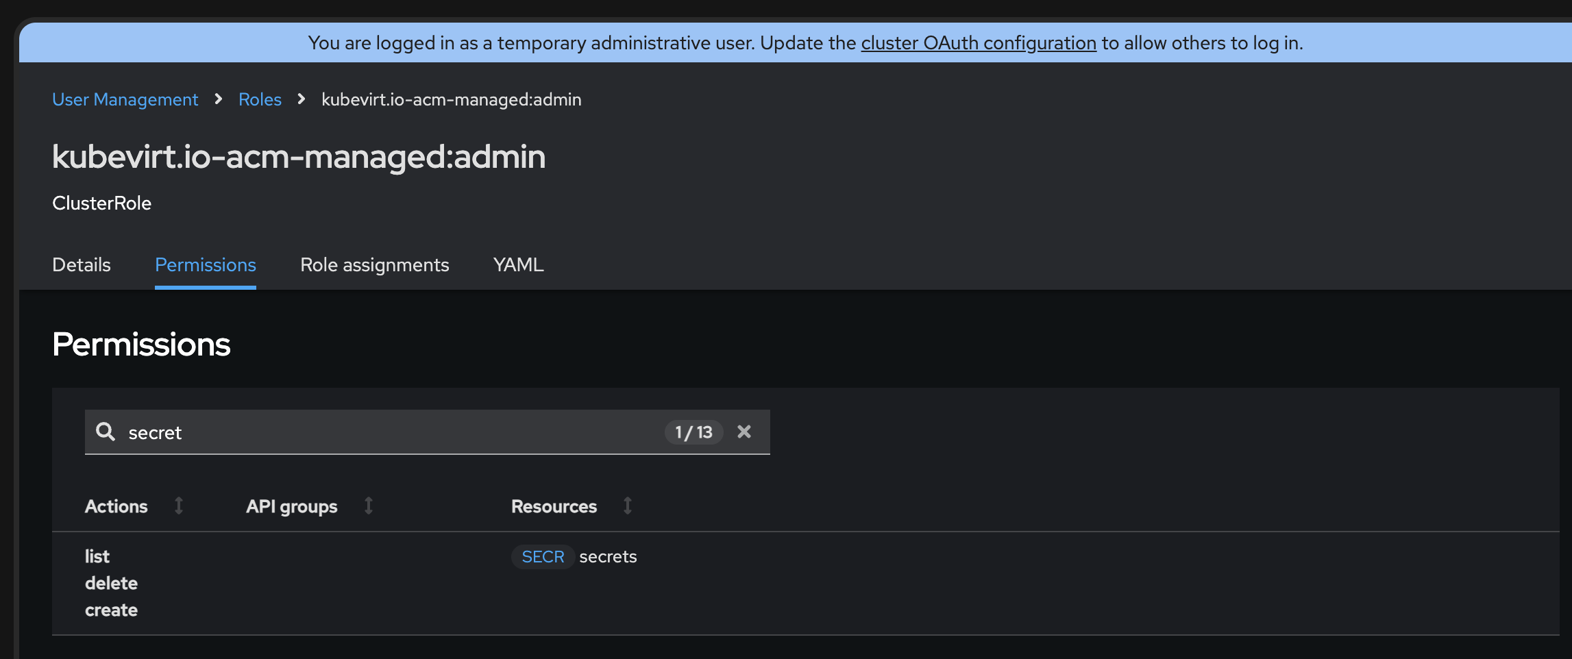1572x659 pixels.
Task: Go to User Management breadcrumb
Action: (125, 99)
